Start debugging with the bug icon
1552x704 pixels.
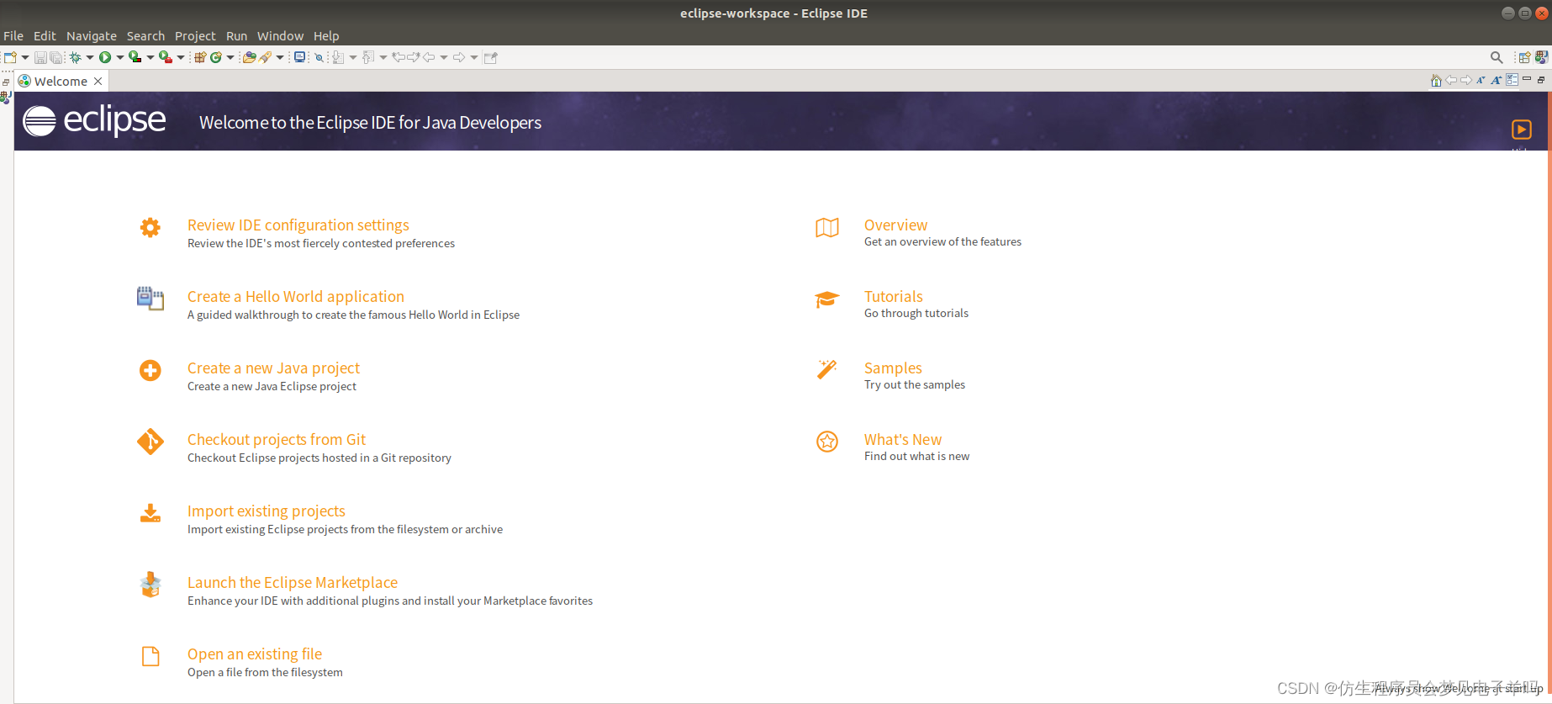[75, 57]
